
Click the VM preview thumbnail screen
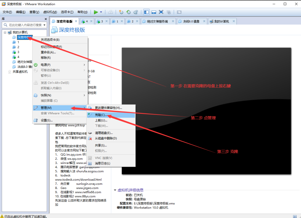pyautogui.click(x=206, y=111)
